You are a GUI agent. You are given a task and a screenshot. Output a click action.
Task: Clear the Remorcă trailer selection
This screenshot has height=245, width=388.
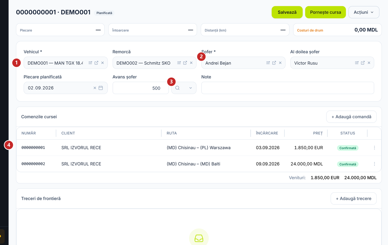point(191,63)
